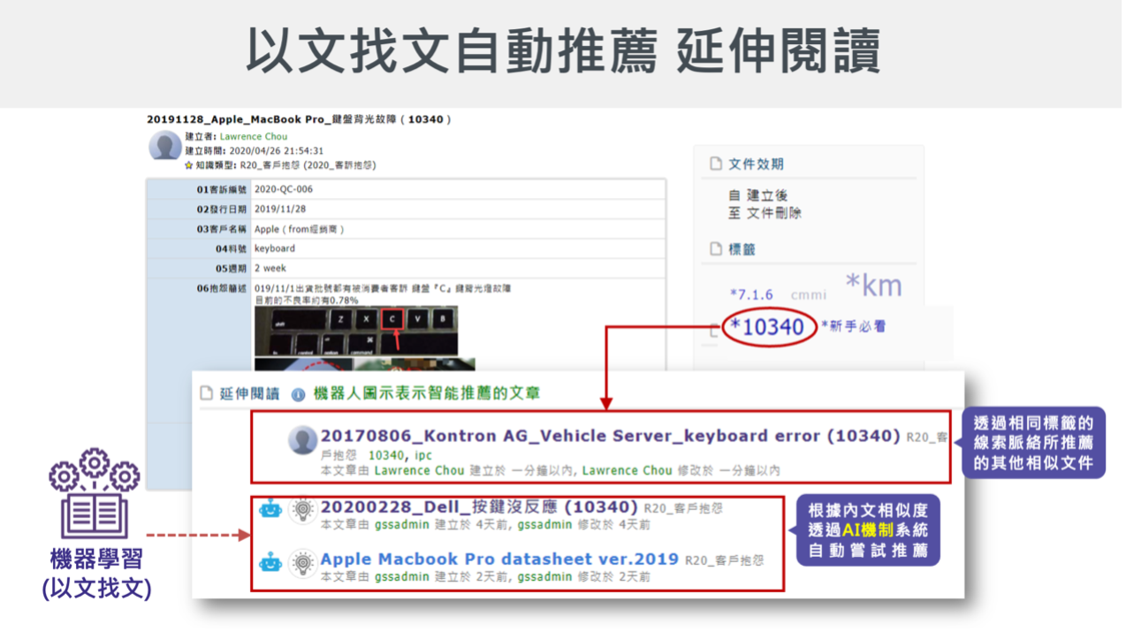
Task: Open Apple Macbook Pro datasheet ver.2019
Action: [499, 559]
